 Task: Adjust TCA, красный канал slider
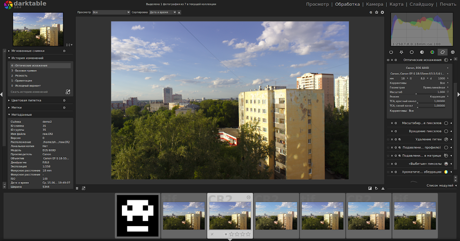pyautogui.click(x=417, y=101)
